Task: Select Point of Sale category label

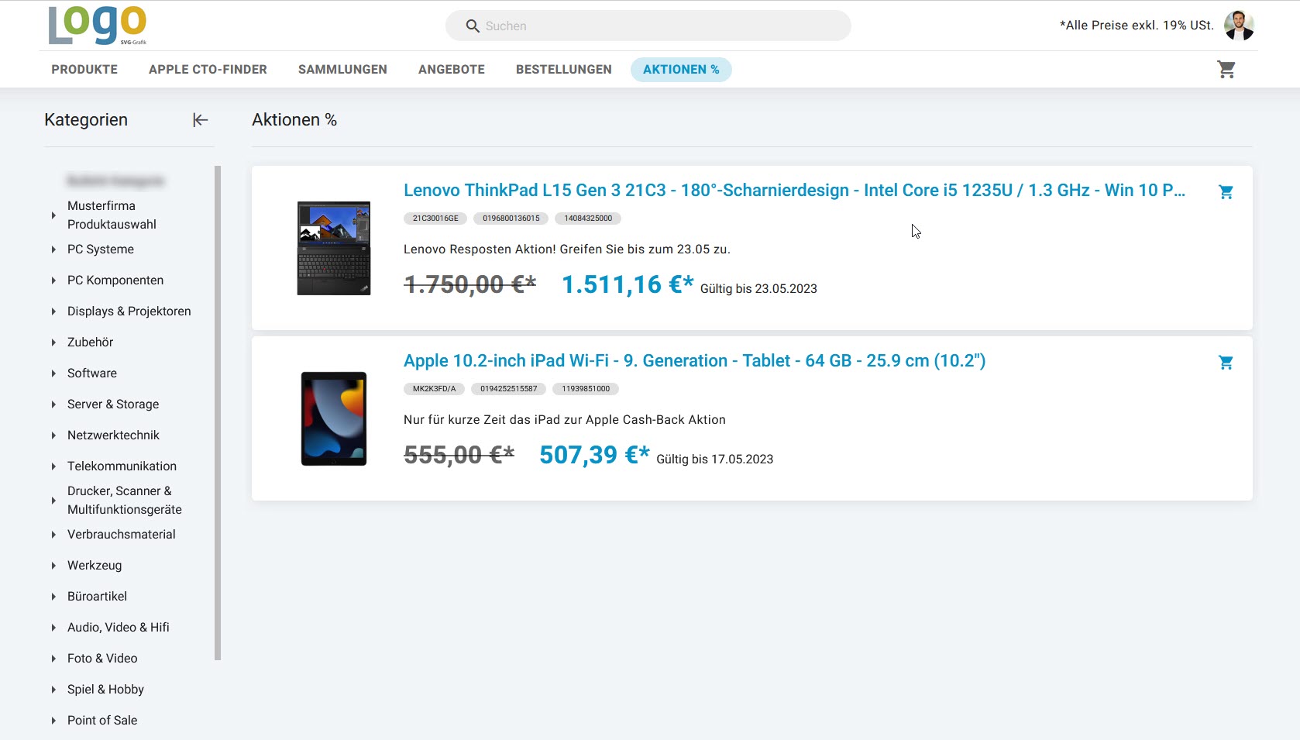Action: [102, 721]
